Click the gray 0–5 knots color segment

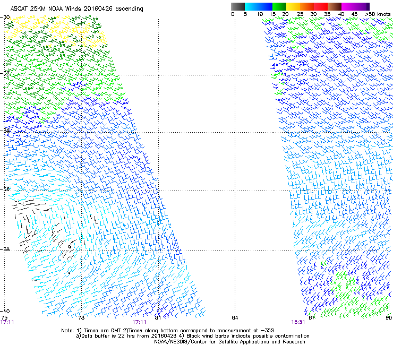point(238,6)
